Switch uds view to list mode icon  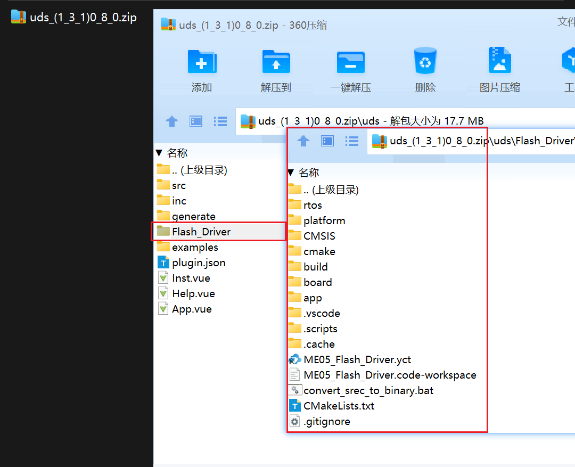[x=220, y=121]
